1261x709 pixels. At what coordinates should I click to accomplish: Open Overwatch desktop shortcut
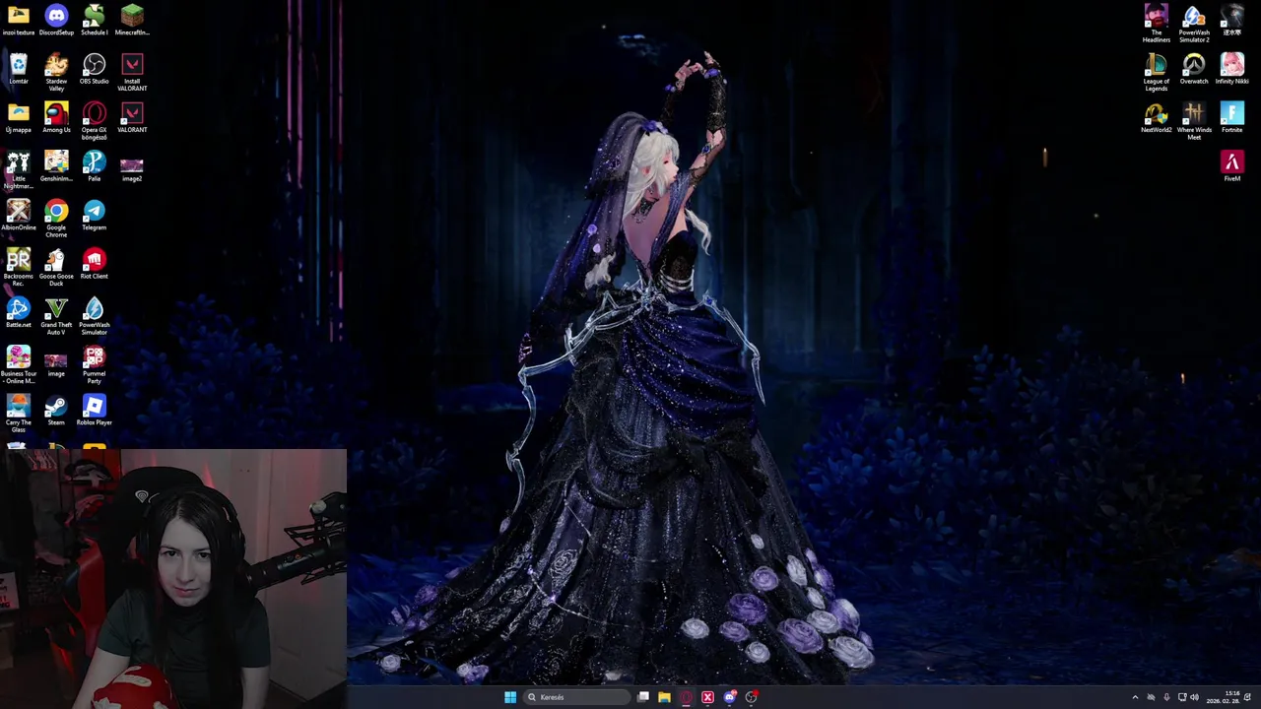click(x=1194, y=69)
